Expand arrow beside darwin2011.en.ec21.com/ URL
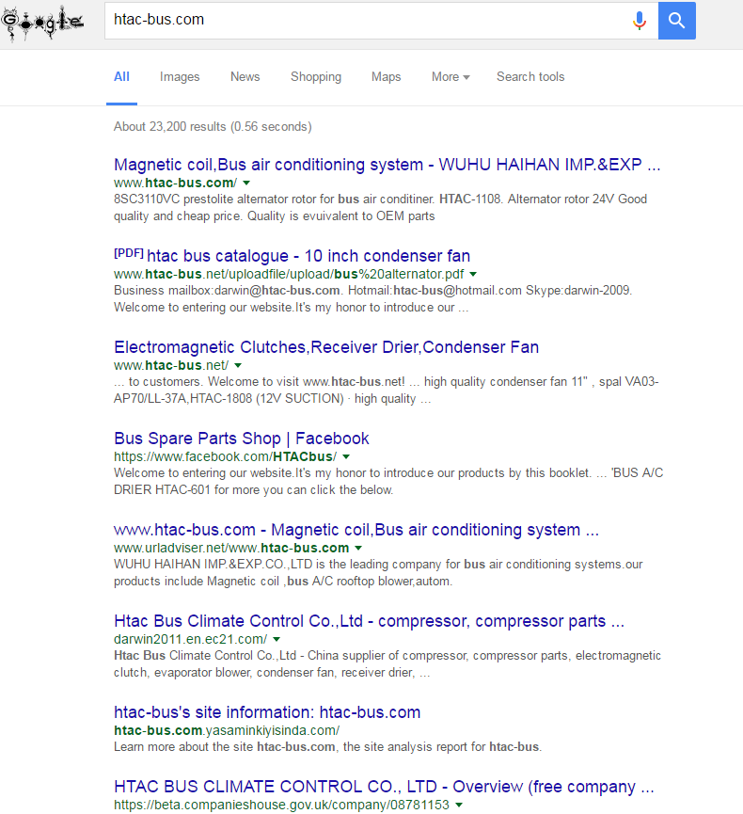Image resolution: width=743 pixels, height=814 pixels. pos(277,640)
